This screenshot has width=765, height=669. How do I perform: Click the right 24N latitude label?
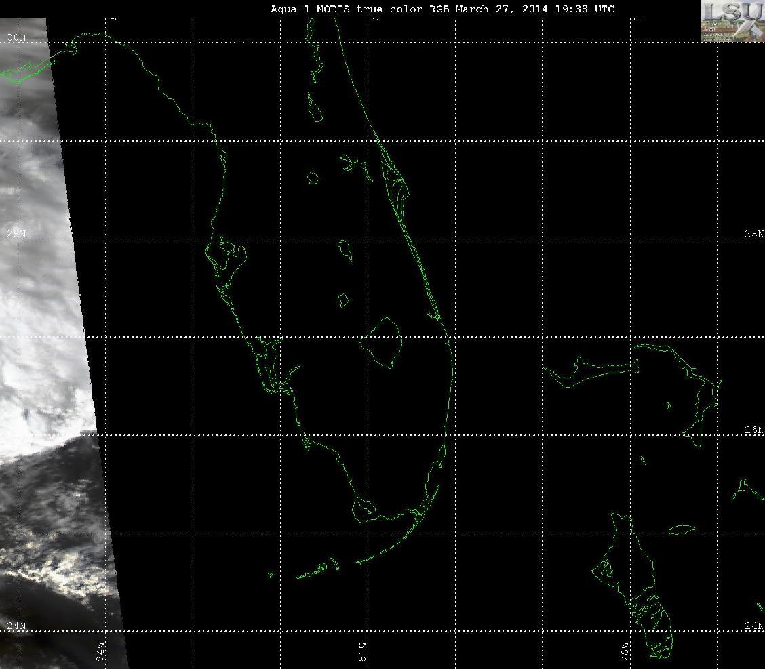(754, 626)
